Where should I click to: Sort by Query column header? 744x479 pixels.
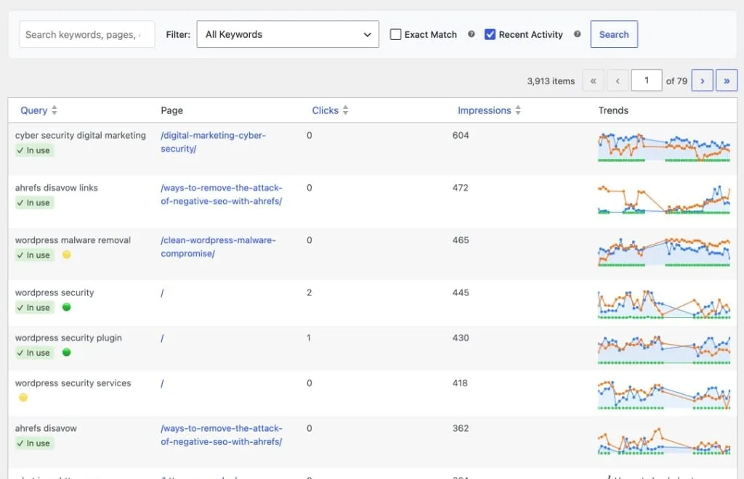coord(33,110)
